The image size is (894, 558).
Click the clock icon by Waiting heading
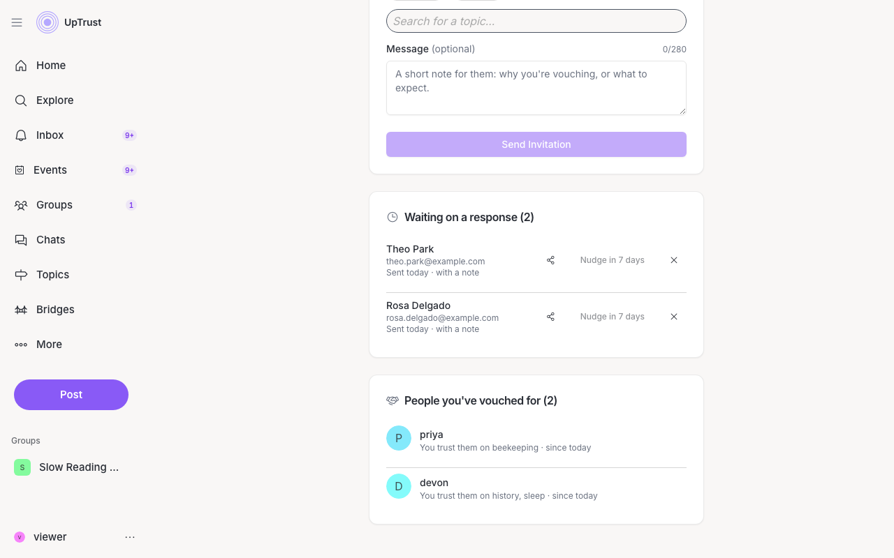[x=393, y=218]
